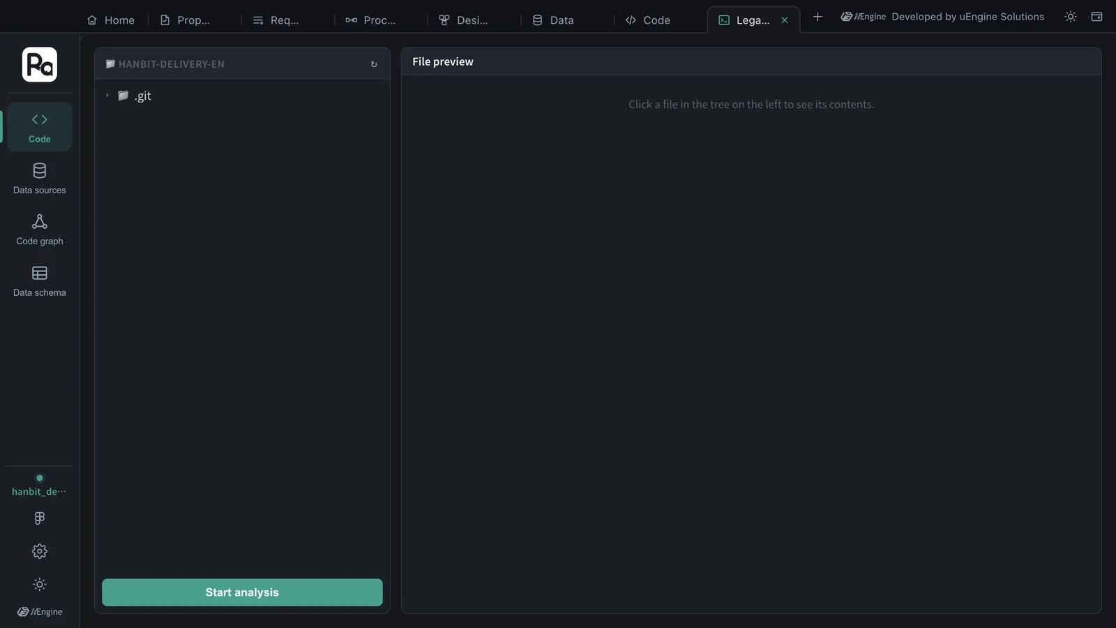Click the uEngine logo in sidebar bottom

tap(40, 612)
